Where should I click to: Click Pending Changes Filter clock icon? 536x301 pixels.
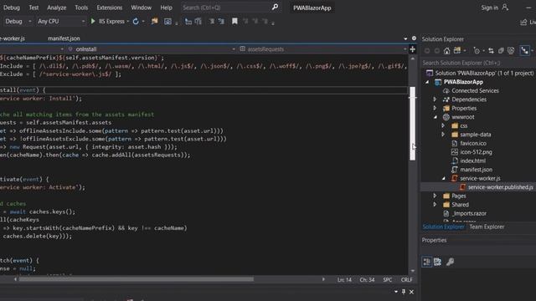coord(477,51)
